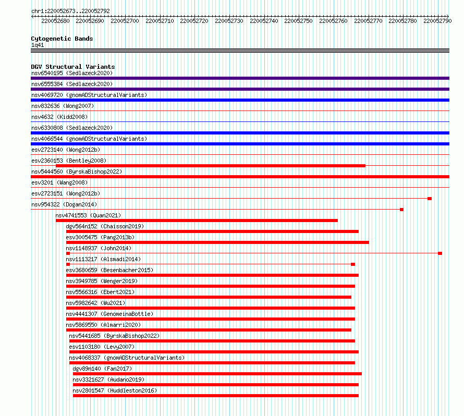Click the purple bar for nsv6540195
This screenshot has width=464, height=416.
(x=240, y=78)
